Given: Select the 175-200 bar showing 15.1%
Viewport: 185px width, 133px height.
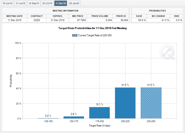Looking at the screenshot, I should (x=99, y=113).
